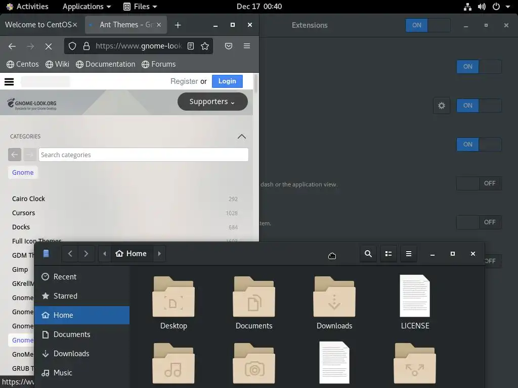Click the Files path bar left arrow

click(105, 254)
